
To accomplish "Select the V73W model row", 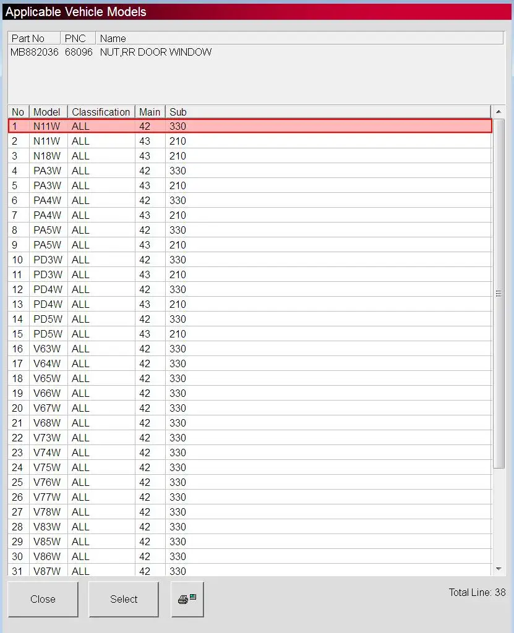I will (x=250, y=438).
